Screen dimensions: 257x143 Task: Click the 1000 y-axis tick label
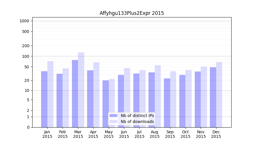[24, 21]
